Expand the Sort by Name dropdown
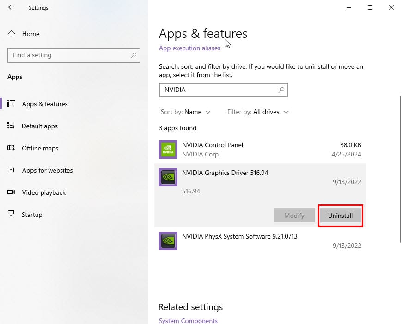 click(186, 112)
